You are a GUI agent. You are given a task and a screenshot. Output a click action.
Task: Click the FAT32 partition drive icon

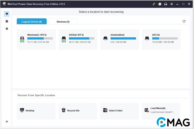tap(147, 38)
